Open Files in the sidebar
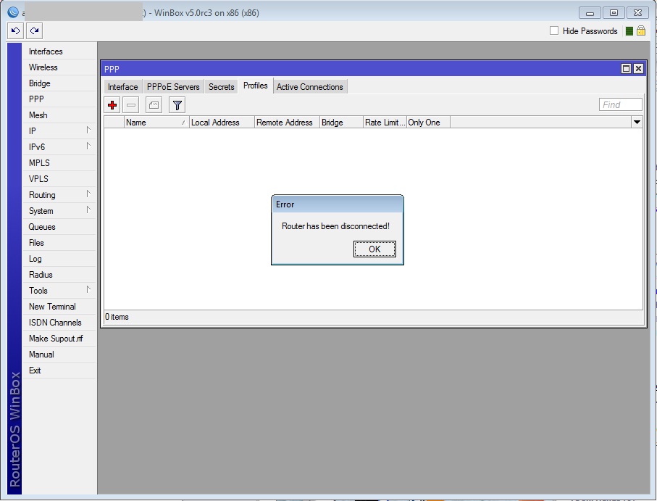 [59, 243]
